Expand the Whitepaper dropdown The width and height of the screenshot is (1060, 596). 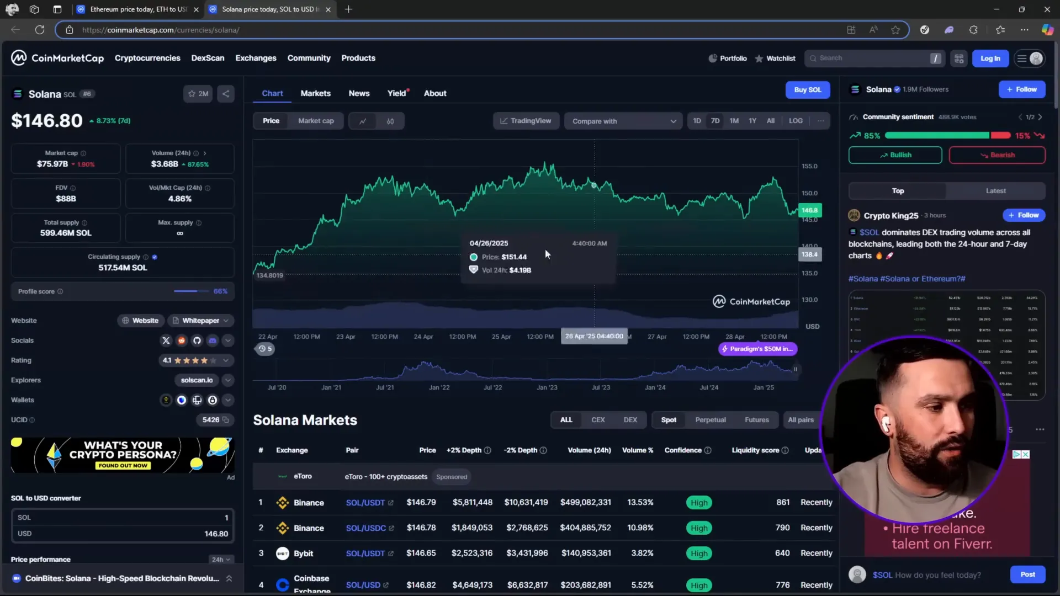click(225, 321)
